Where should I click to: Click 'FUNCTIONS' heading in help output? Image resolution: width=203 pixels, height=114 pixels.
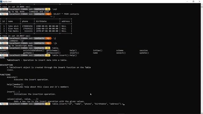[5, 75]
